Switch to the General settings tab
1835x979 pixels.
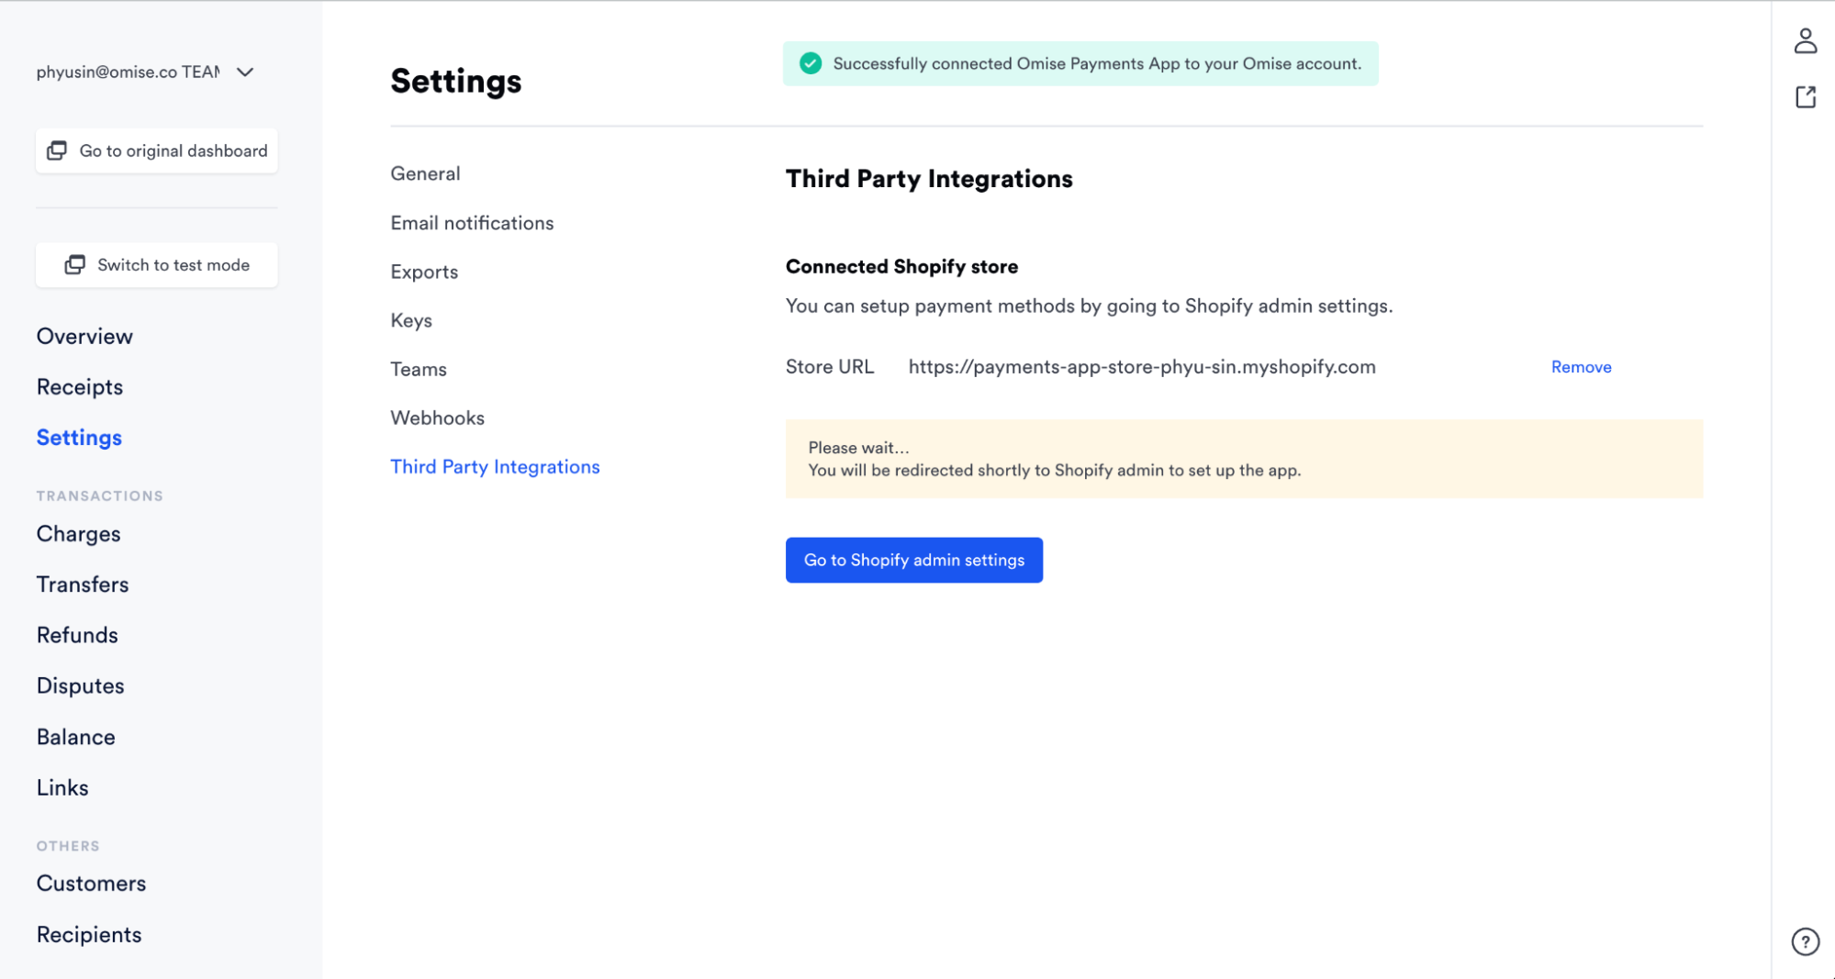tap(425, 173)
